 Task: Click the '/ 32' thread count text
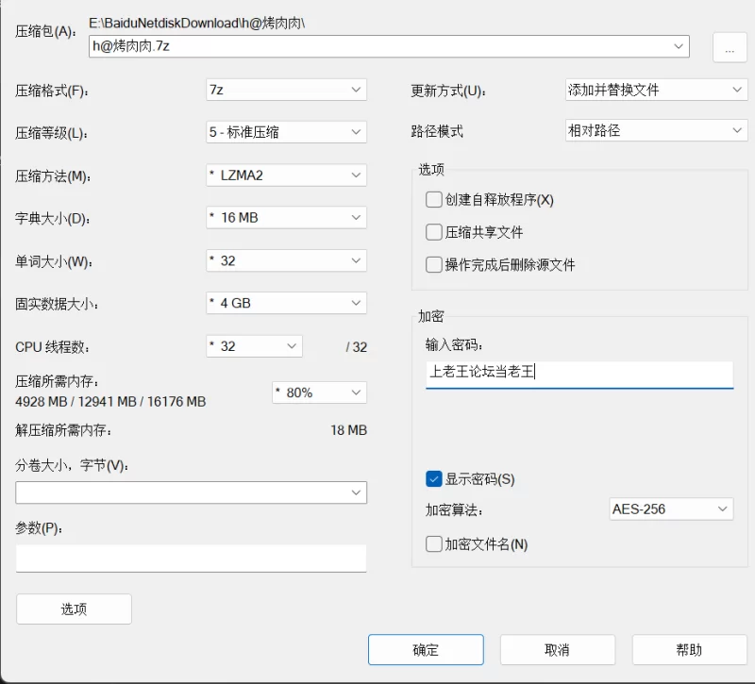point(357,347)
